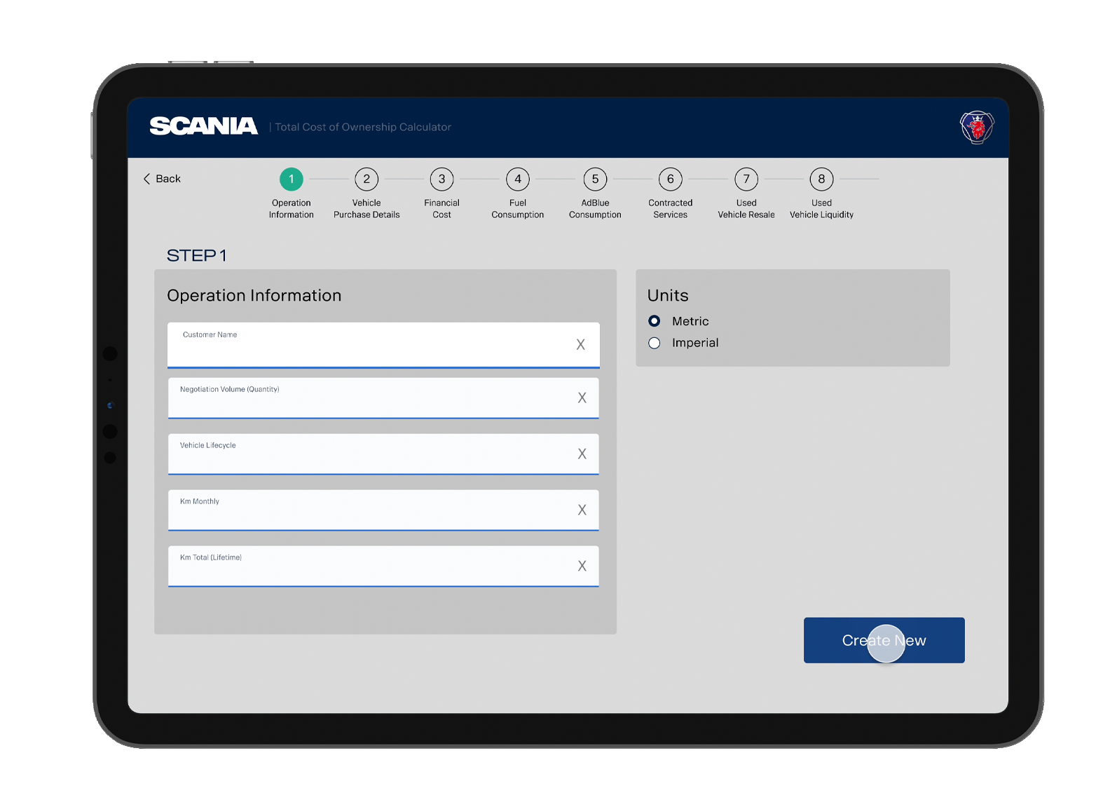Image resolution: width=1103 pixels, height=807 pixels.
Task: Click the Operation Information panel heading
Action: [x=254, y=296]
